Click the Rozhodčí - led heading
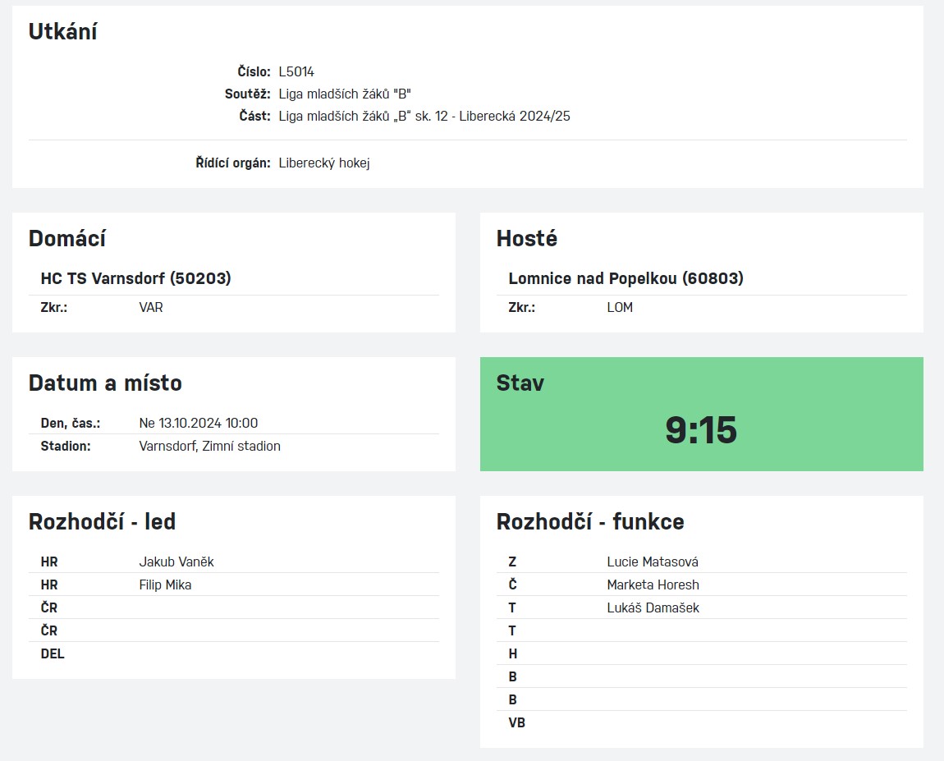 (x=102, y=521)
